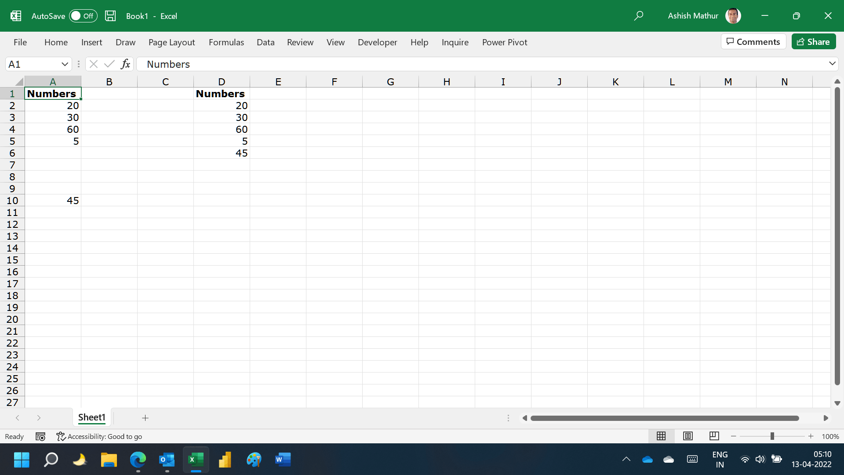Open Word from taskbar

[x=283, y=460]
